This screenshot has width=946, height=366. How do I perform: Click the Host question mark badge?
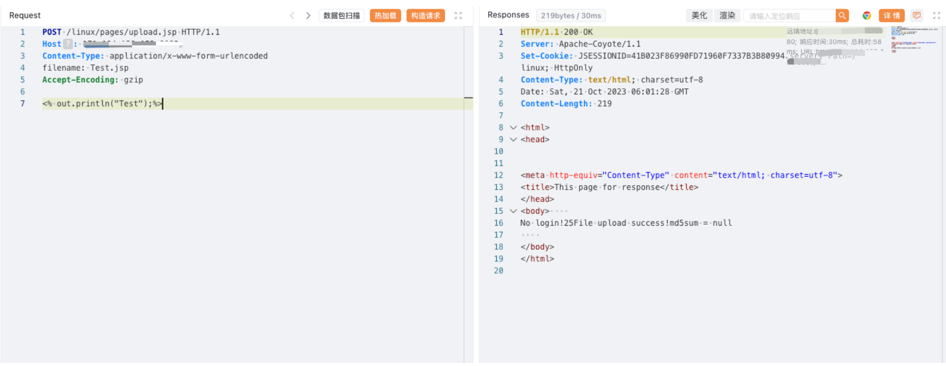point(67,44)
